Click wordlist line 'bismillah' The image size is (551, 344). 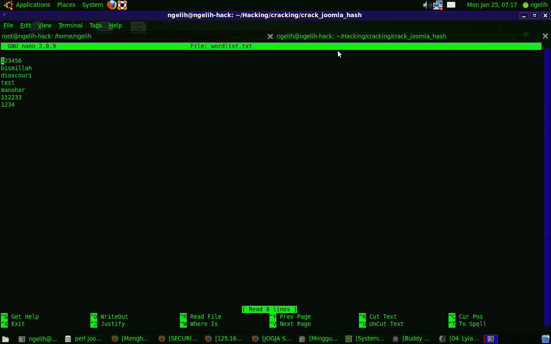16,68
